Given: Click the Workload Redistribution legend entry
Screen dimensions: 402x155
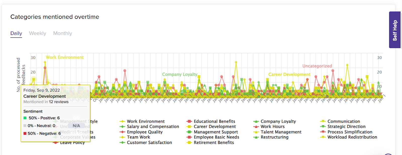Looking at the screenshot, I should 352,137.
